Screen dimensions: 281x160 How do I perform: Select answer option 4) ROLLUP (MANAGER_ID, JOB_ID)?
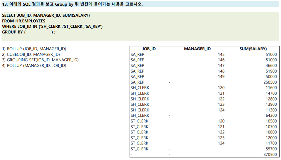[34, 65]
